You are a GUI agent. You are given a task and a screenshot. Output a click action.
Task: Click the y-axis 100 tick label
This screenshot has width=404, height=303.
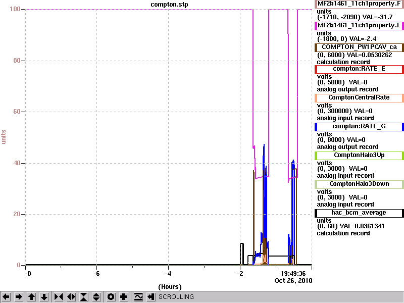click(15, 9)
